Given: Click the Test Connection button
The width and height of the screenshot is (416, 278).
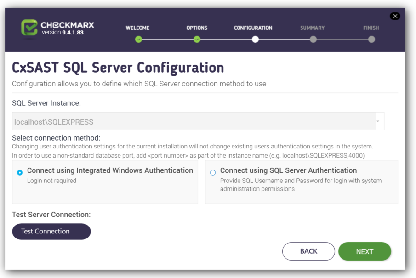Looking at the screenshot, I should click(x=51, y=232).
